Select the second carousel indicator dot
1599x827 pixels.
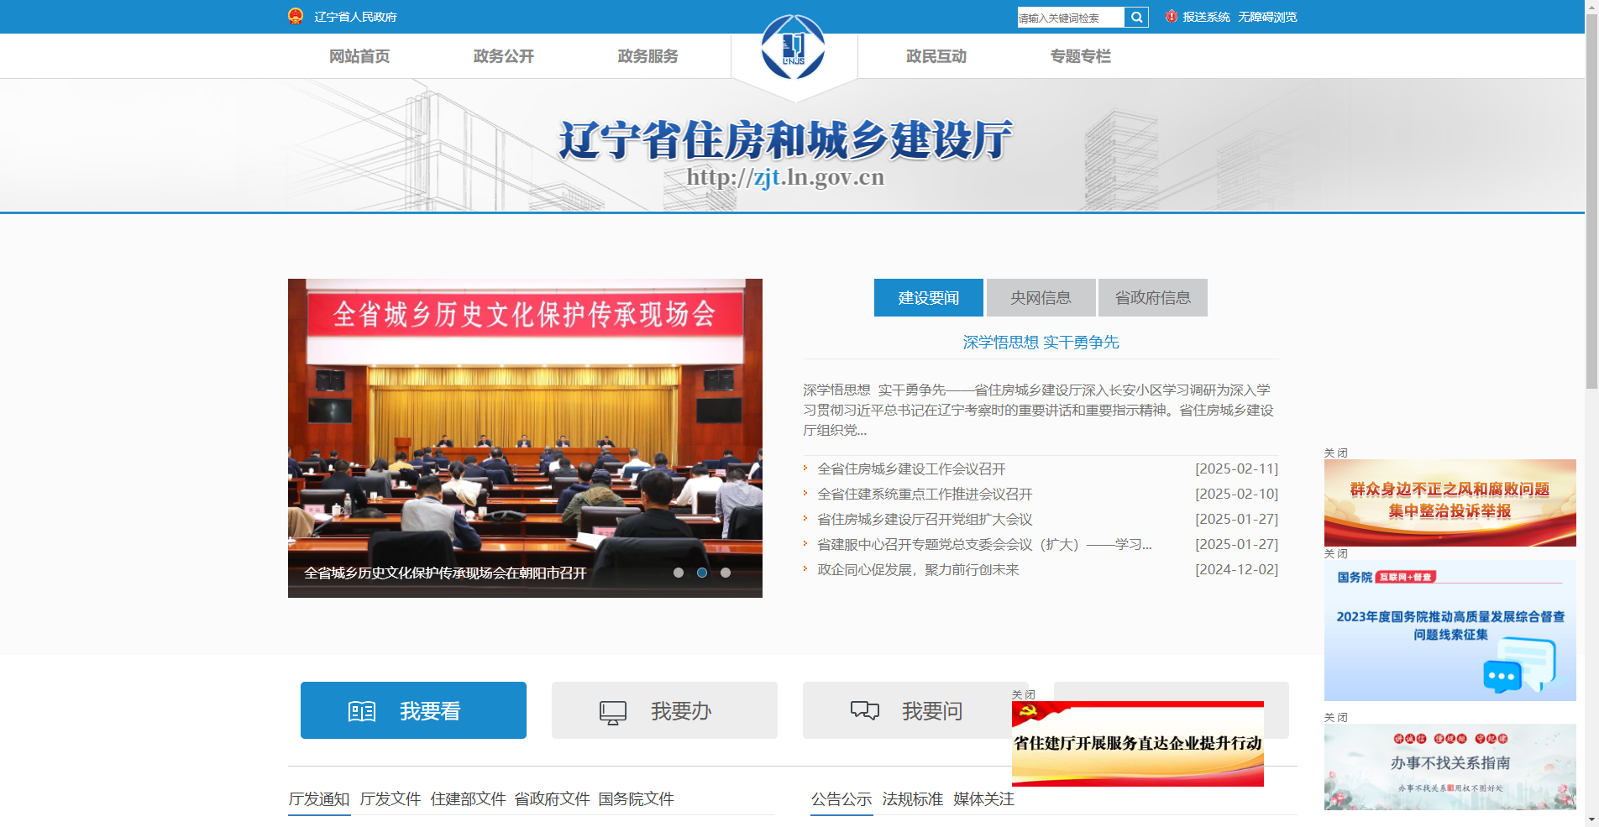click(702, 573)
